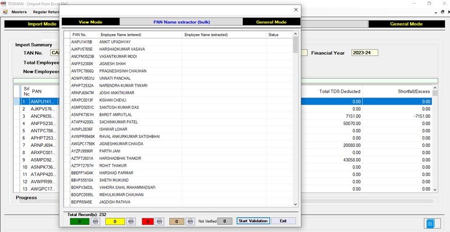This screenshot has width=450, height=232.
Task: Click the Employee Name (entered) column header
Action: (x=140, y=34)
